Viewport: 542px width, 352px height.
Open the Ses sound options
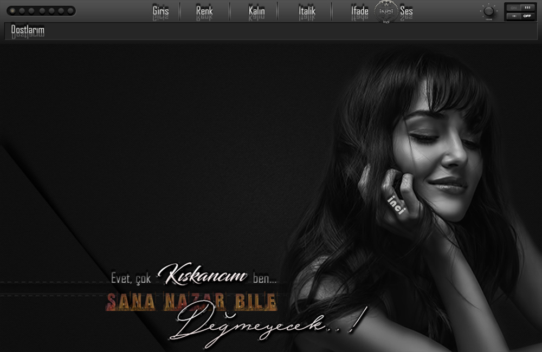[406, 11]
